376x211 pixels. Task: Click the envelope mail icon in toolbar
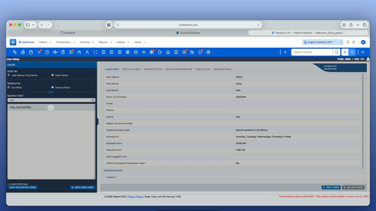point(136,52)
